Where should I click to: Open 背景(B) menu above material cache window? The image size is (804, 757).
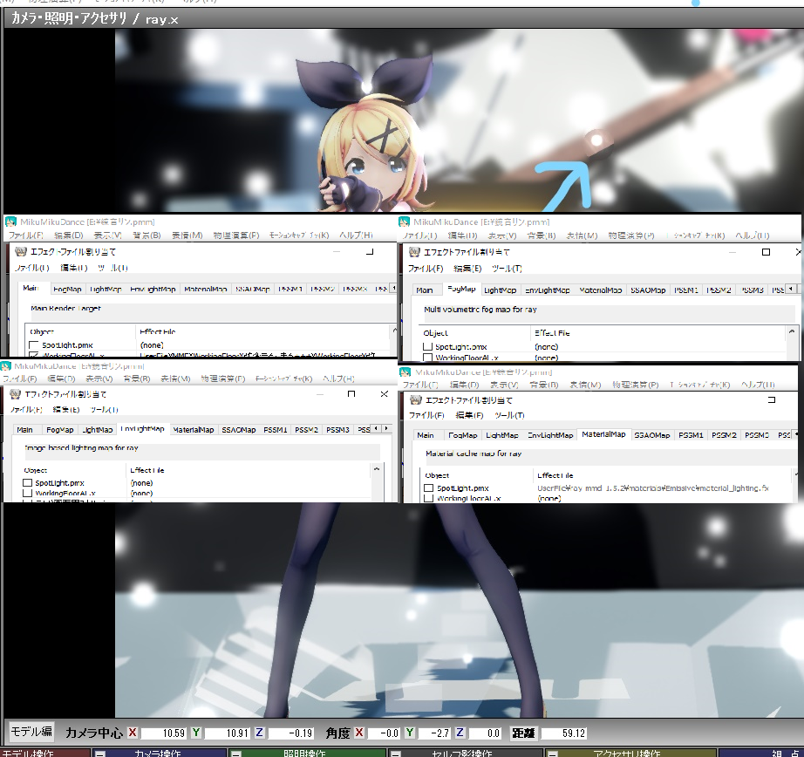[x=543, y=385]
